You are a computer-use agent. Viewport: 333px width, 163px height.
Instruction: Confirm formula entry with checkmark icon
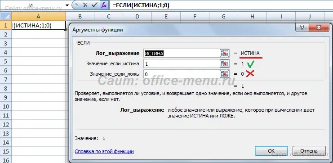94,5
